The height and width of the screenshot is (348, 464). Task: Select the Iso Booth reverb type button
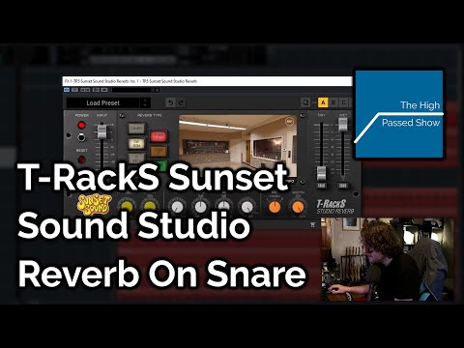tap(136, 159)
